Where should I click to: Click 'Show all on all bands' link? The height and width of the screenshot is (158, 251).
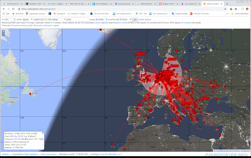point(43,25)
